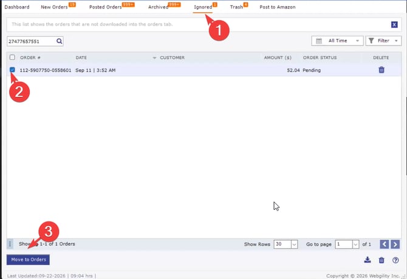Click the bottom trash can icon
Viewport: 407px width, 279px height.
pyautogui.click(x=381, y=260)
